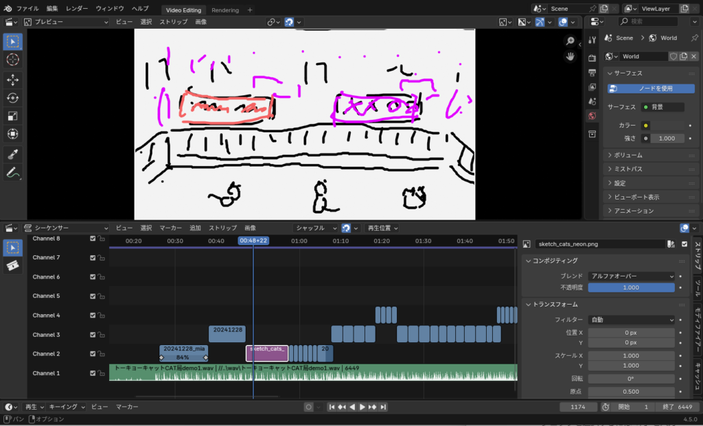Click the pan hand icon in preview
Viewport: 703px width, 426px height.
coord(570,57)
